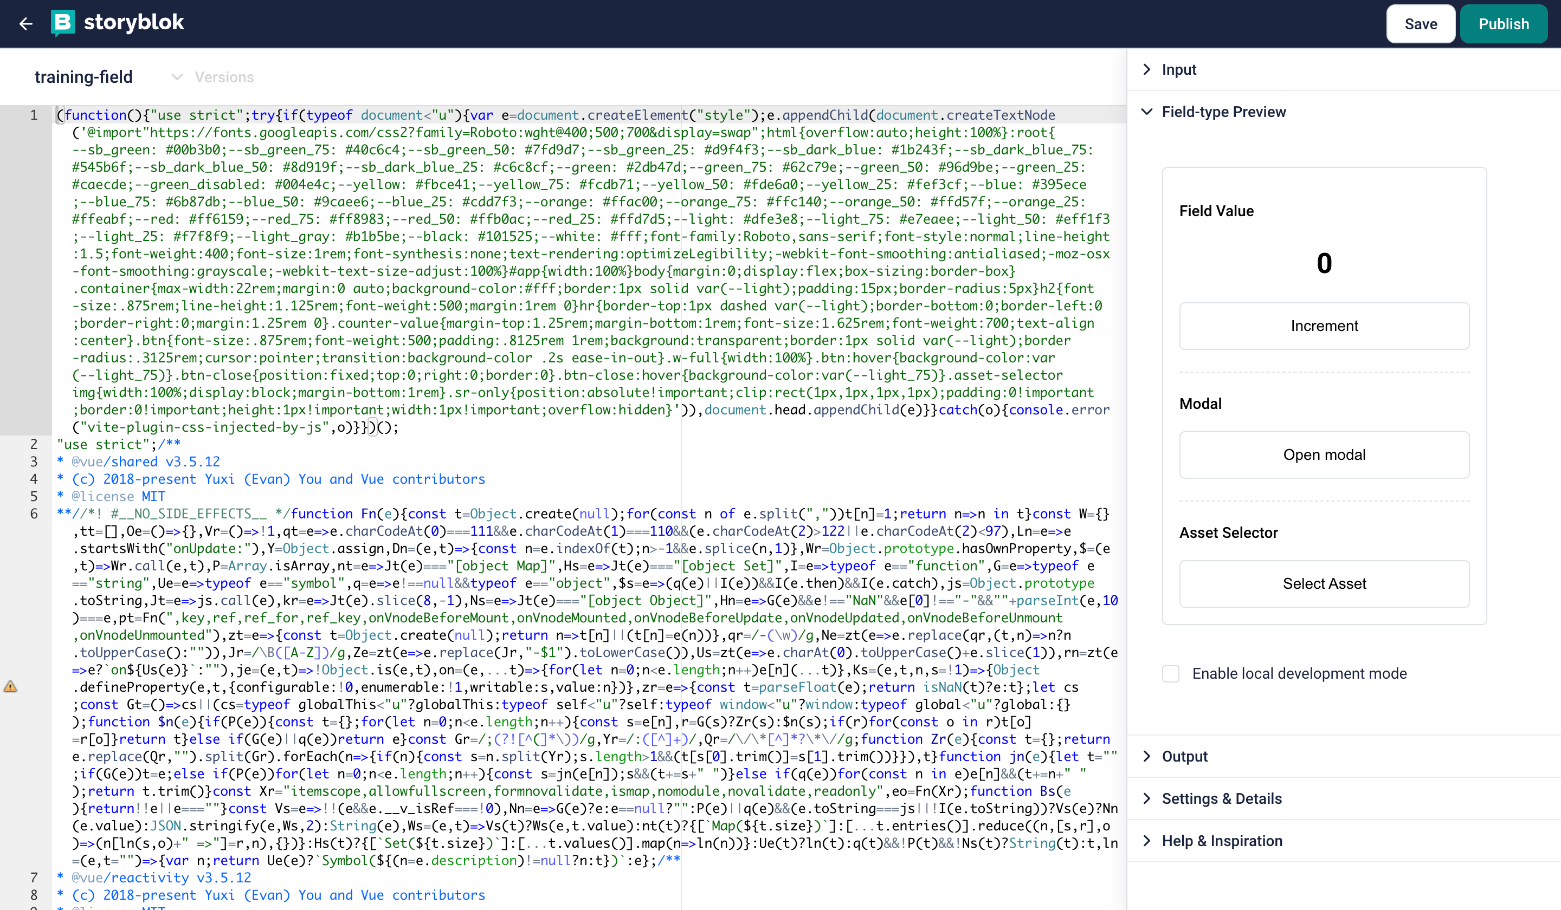The width and height of the screenshot is (1561, 910).
Task: Expand the Help & Inspiration section
Action: pyautogui.click(x=1222, y=841)
